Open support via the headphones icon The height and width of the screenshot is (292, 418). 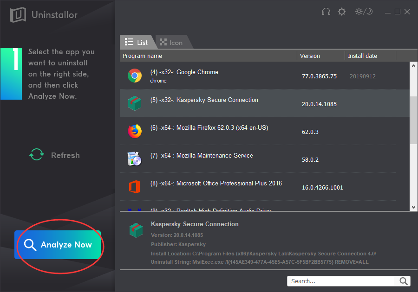coord(326,12)
